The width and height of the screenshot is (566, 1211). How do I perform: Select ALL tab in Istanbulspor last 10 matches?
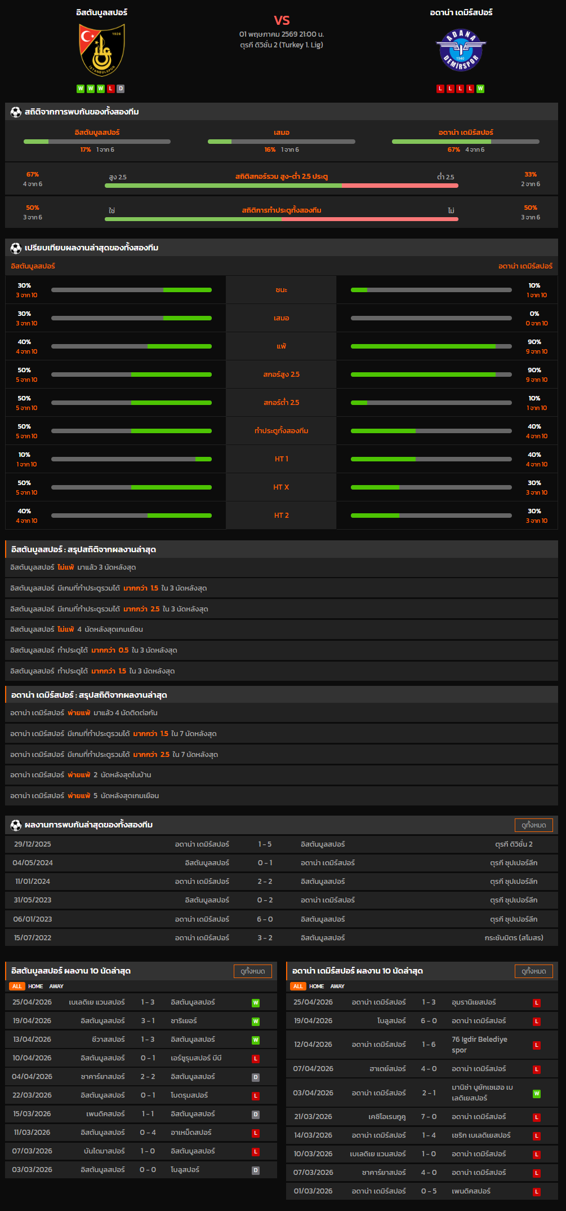(x=17, y=987)
